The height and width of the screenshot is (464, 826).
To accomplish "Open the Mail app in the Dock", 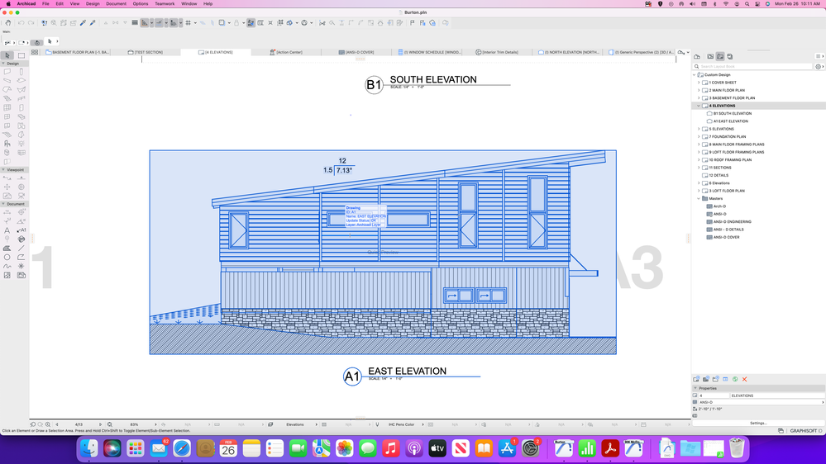I will (x=159, y=448).
